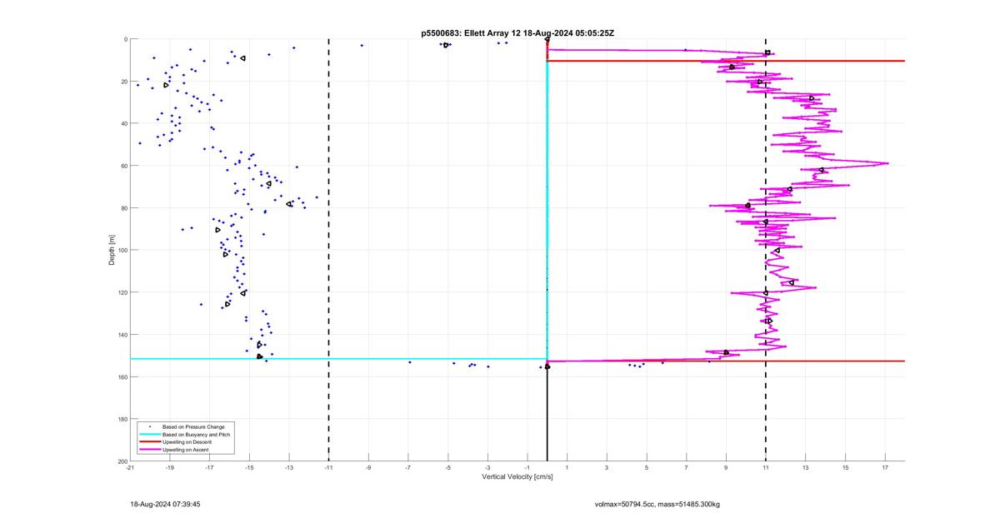Click depth tick label 60

123,166
